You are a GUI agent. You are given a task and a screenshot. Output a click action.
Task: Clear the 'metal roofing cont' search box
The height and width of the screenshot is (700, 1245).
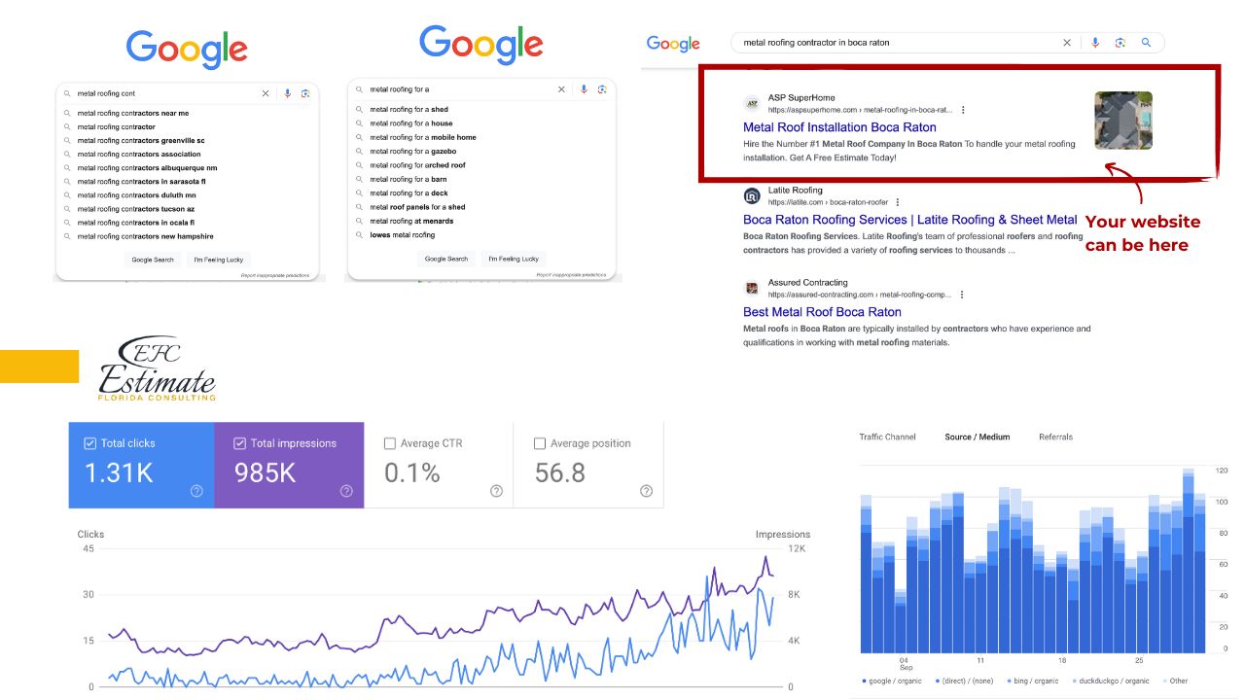click(266, 93)
